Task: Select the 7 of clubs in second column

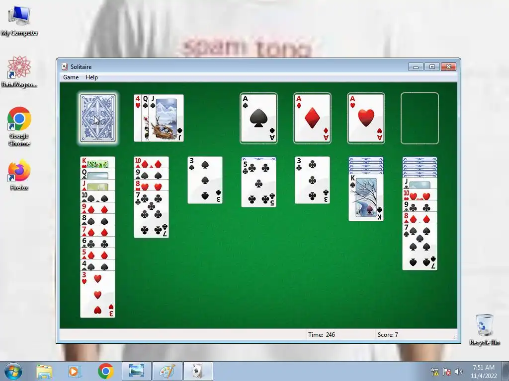Action: point(151,214)
